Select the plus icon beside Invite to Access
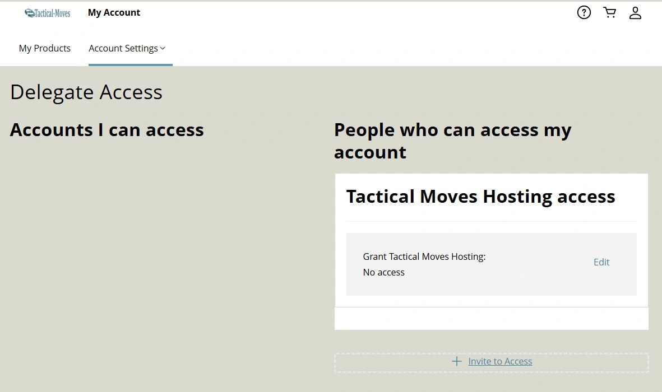This screenshot has width=662, height=392. [456, 361]
